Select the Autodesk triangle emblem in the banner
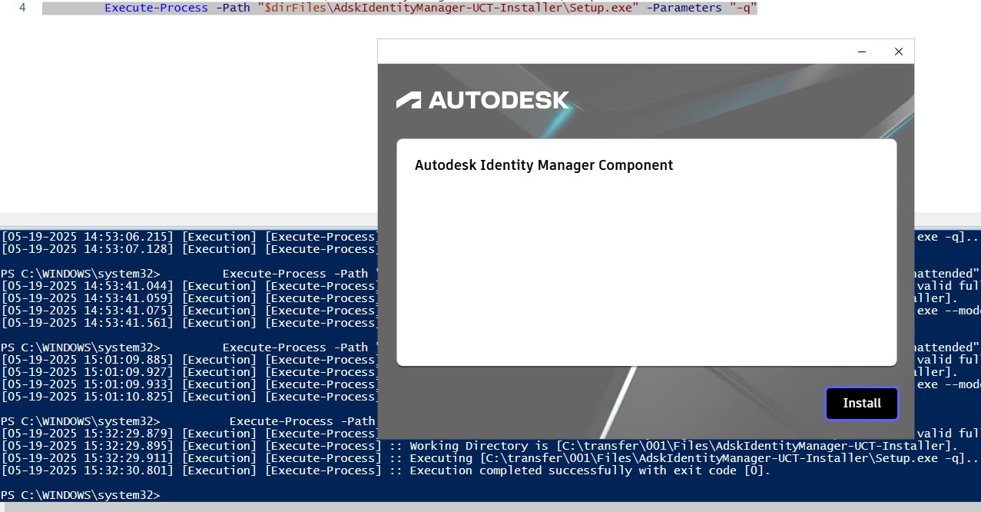The width and height of the screenshot is (981, 512). pos(407,99)
